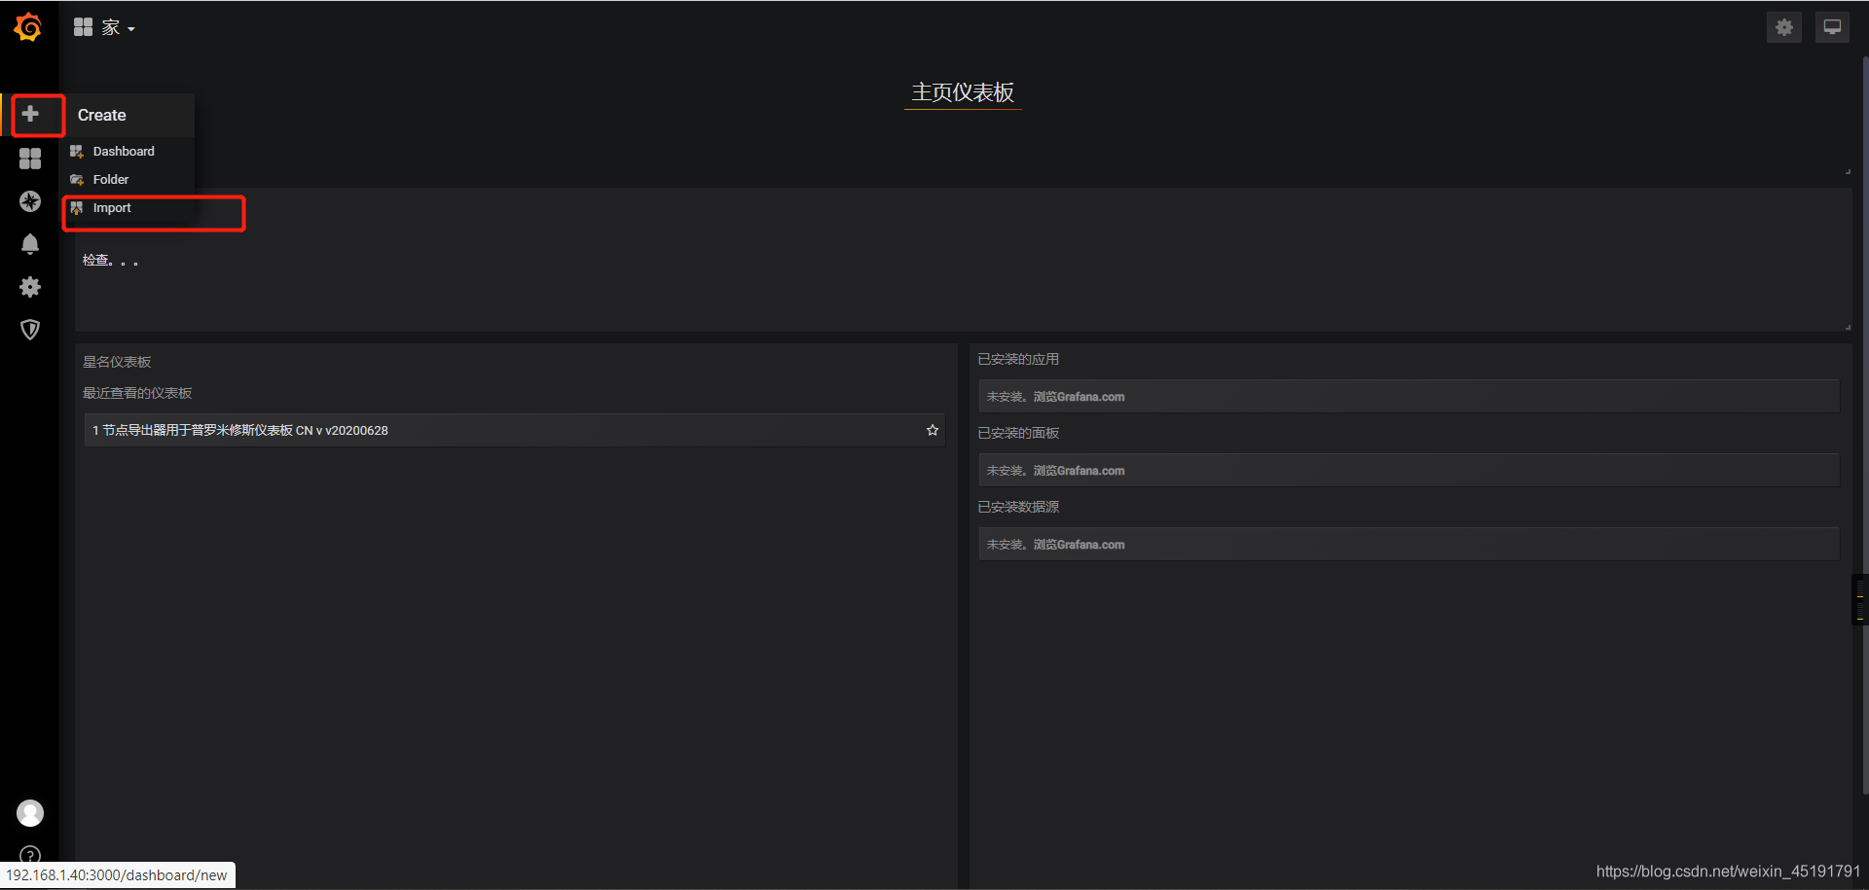Click the 主页仪表板 title
Screen dimensions: 1869x890
(x=963, y=92)
